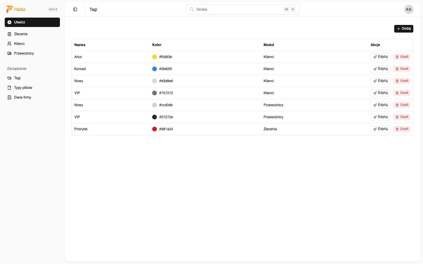Image resolution: width=423 pixels, height=264 pixels.
Task: Click inside the Szukaj search field
Action: (x=235, y=9)
